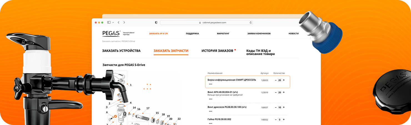
Task: Select the Бирка информационная СМАРТ ДРОССЕЛЬ item
Action: point(232,80)
